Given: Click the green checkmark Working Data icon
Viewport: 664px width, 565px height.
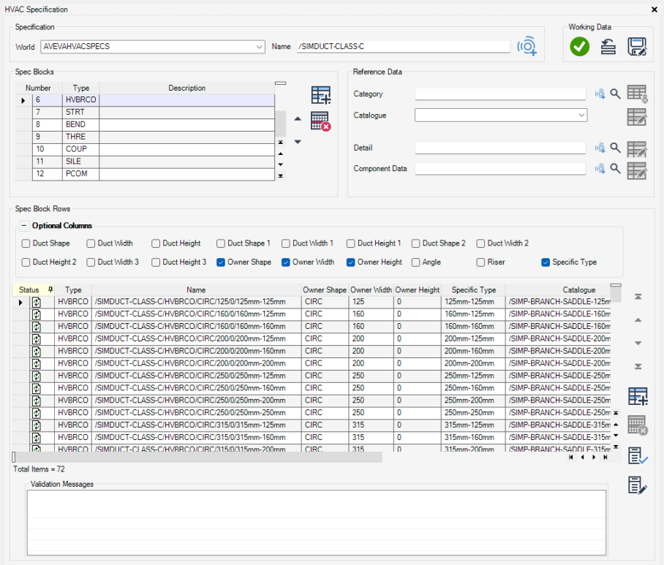Looking at the screenshot, I should [x=580, y=47].
